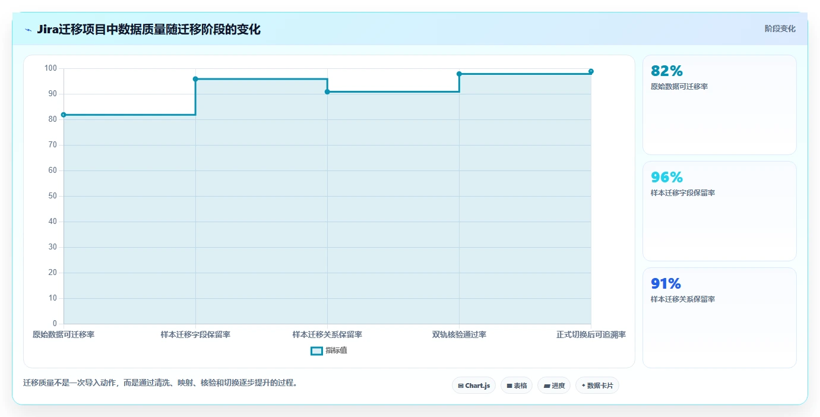Click the footnote text 迁移质量不是一次导入动作

pos(69,383)
